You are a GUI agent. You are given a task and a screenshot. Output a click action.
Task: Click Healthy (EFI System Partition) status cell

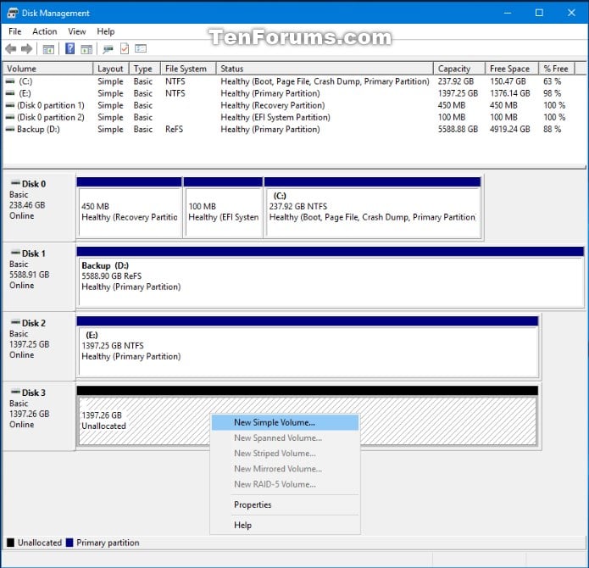point(275,117)
